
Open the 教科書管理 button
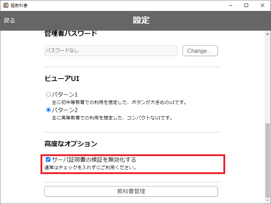tap(131, 191)
